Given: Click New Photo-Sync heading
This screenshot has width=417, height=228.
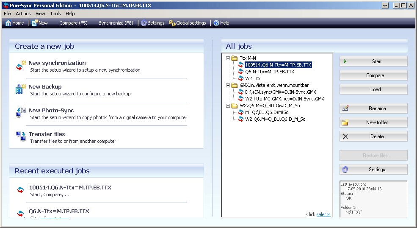Looking at the screenshot, I should 51,110.
